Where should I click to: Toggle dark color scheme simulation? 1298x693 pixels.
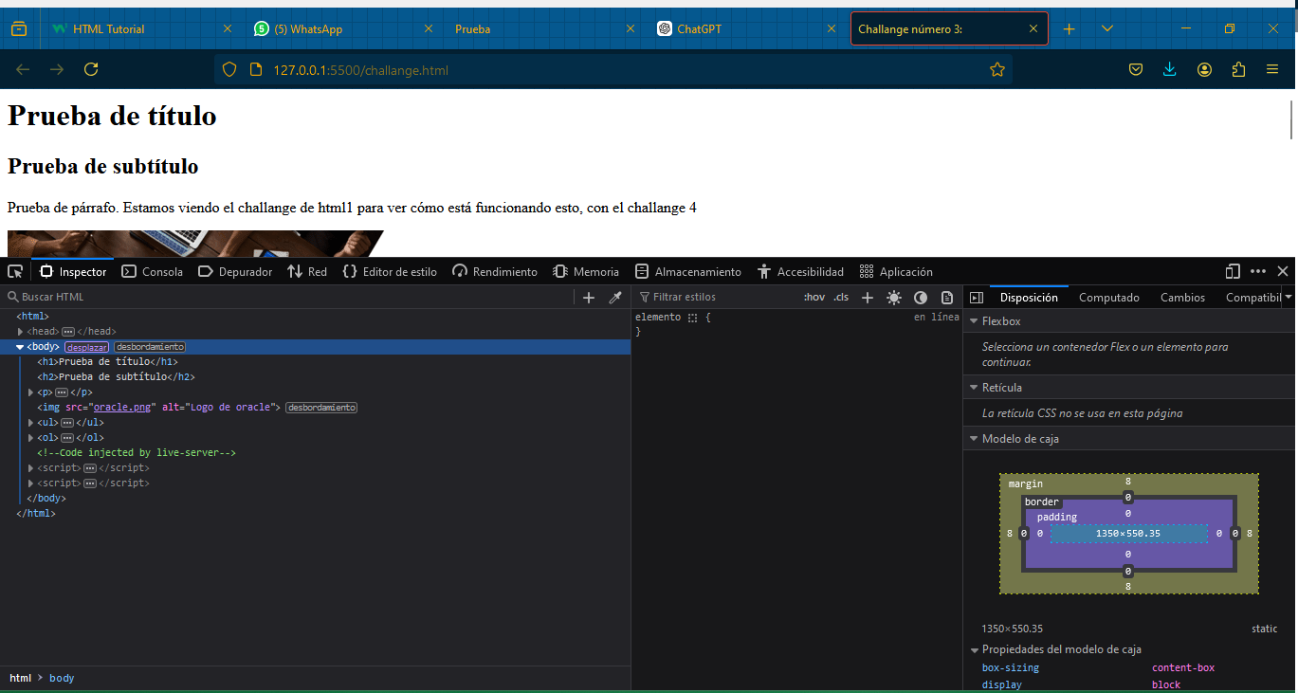(x=921, y=297)
